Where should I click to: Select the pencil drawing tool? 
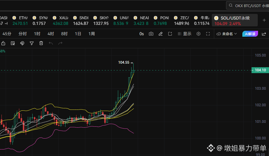(x=161, y=34)
